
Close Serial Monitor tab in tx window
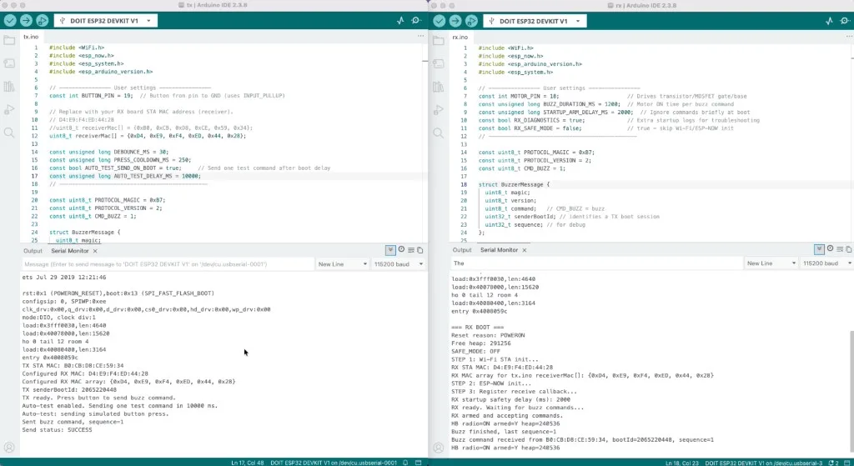click(x=95, y=251)
